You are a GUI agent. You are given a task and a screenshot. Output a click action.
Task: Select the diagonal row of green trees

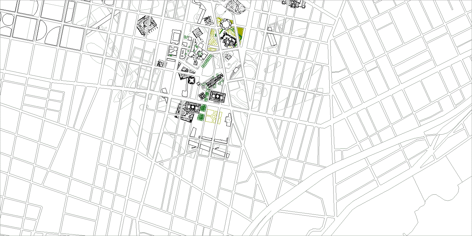point(207,61)
